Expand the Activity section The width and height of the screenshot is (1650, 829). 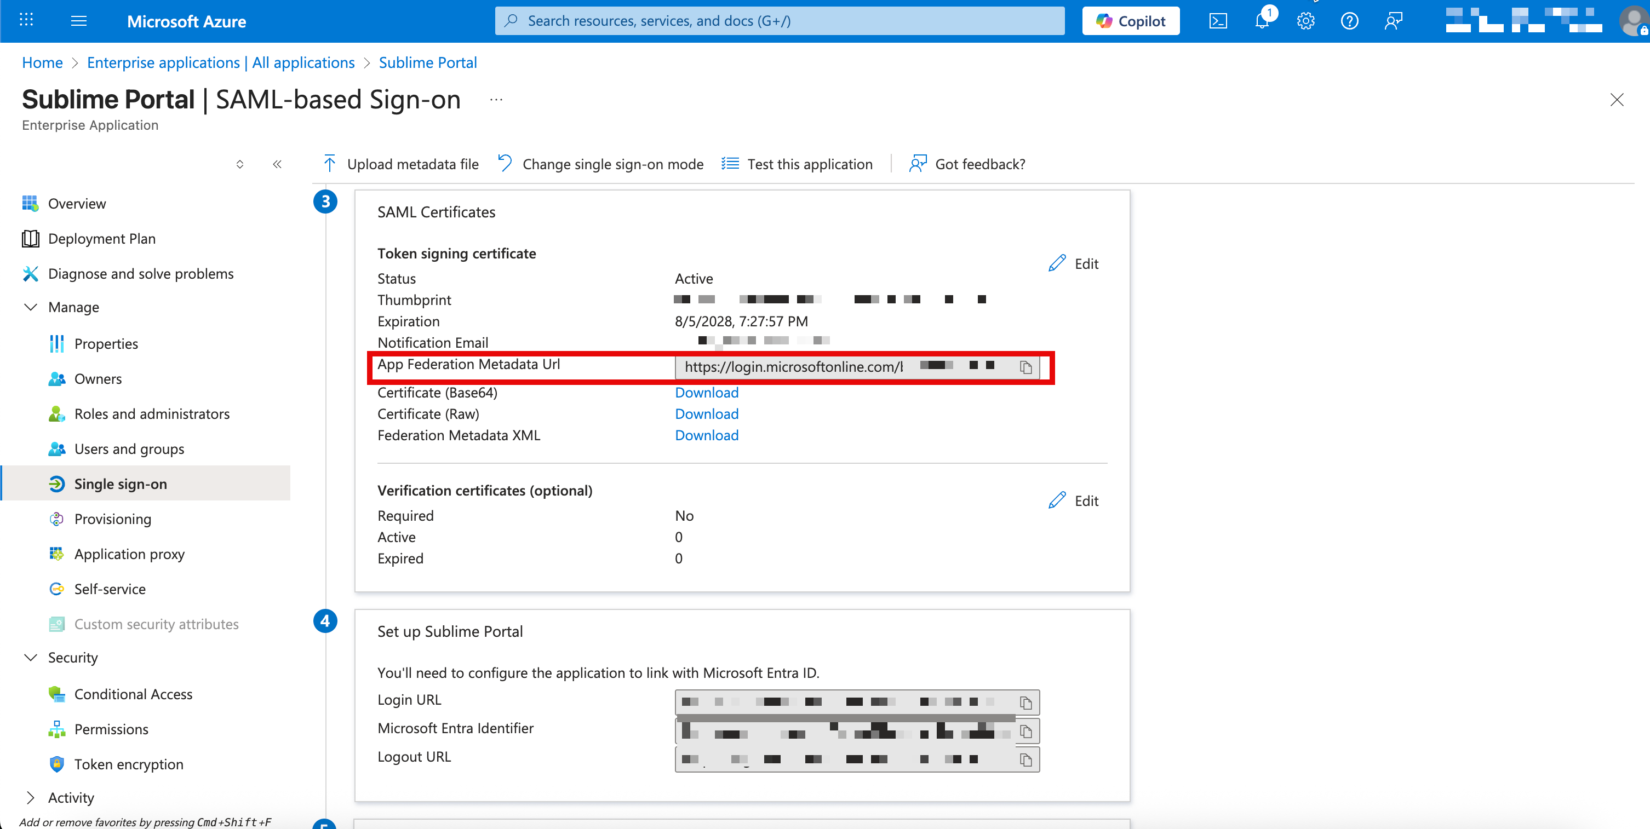click(30, 798)
